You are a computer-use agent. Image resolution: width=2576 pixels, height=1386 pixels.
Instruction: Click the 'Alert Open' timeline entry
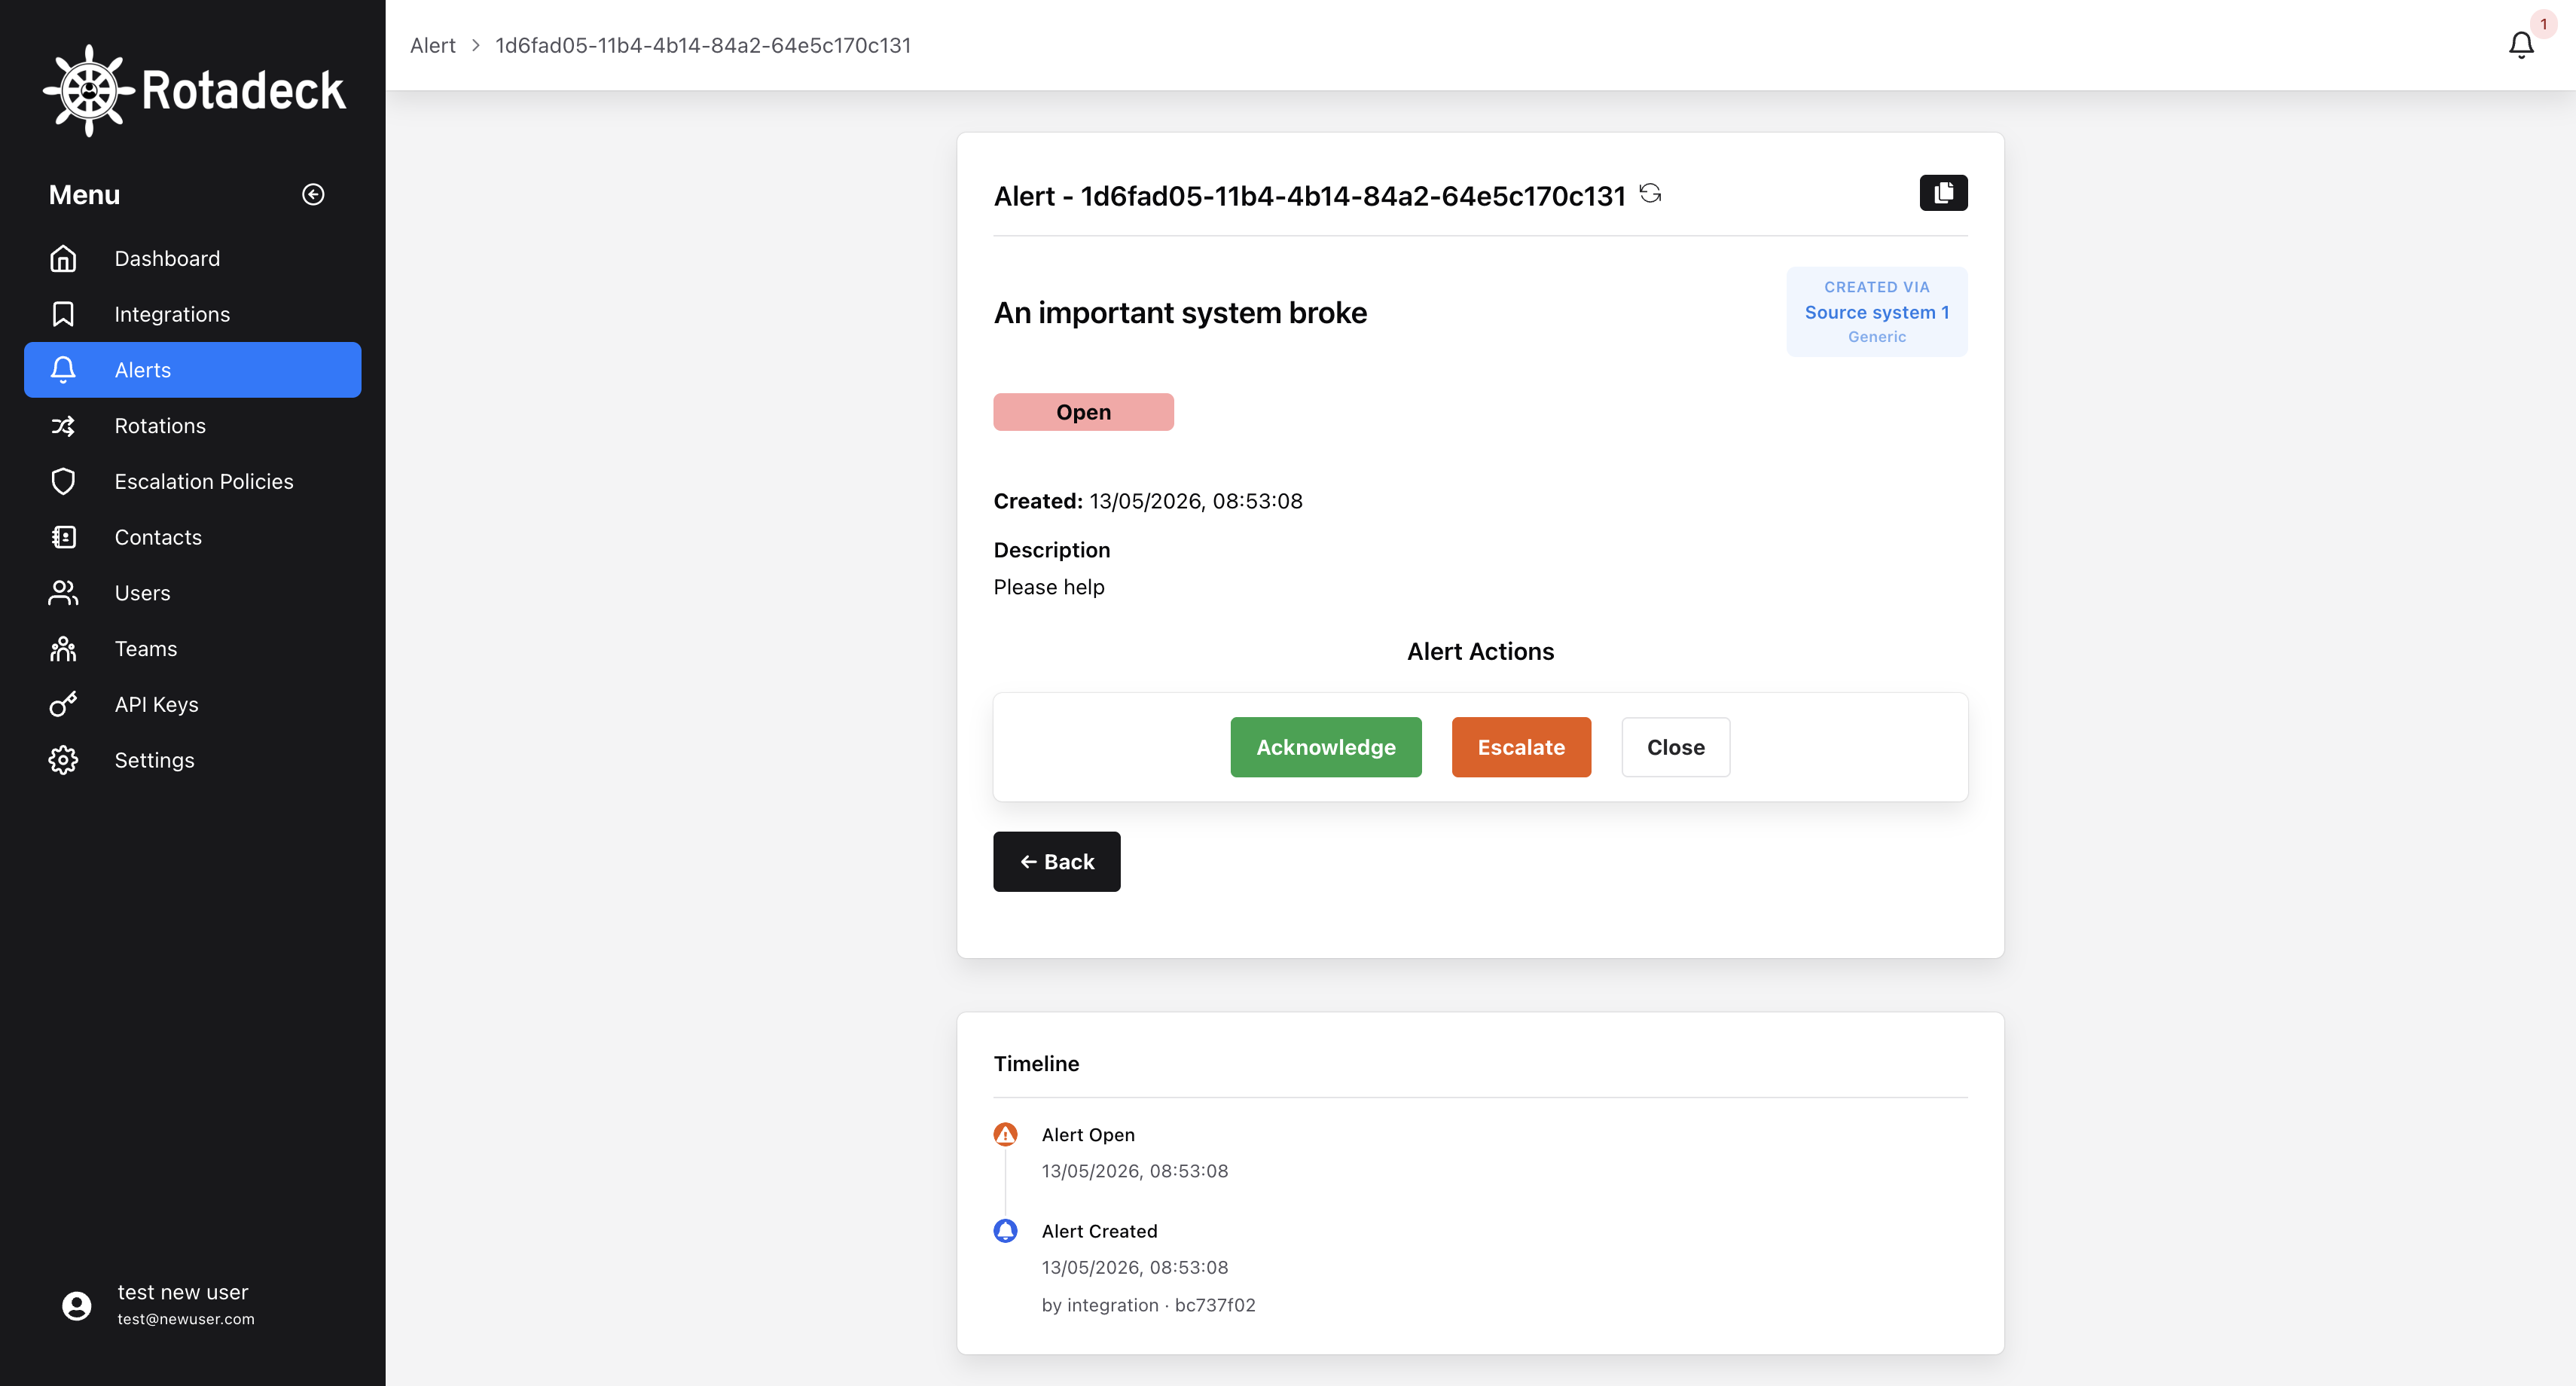click(1088, 1135)
